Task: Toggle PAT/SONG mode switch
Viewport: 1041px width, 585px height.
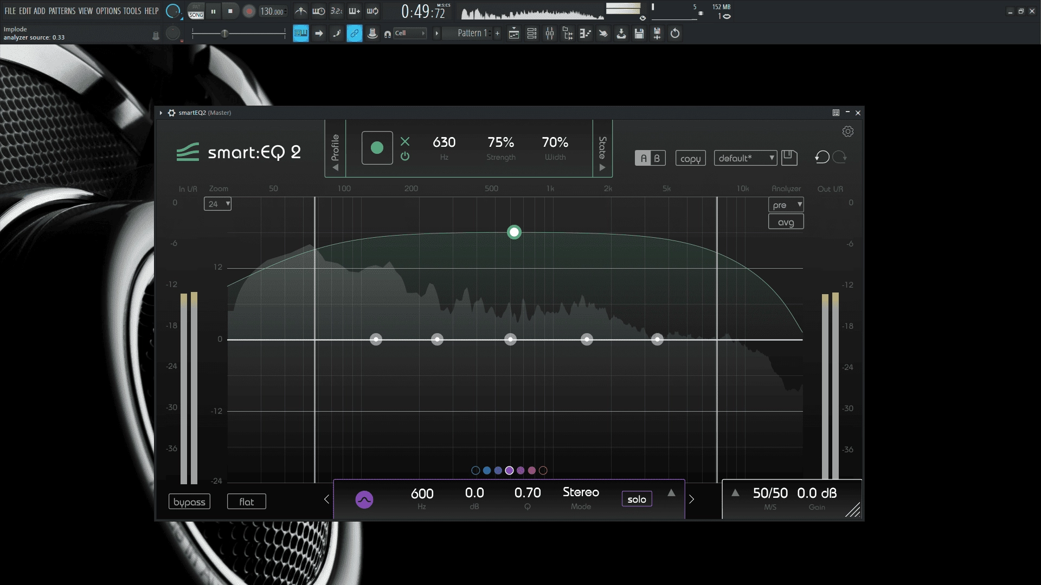Action: click(x=196, y=11)
